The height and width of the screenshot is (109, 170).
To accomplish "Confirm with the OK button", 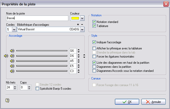I will coord(127,102).
